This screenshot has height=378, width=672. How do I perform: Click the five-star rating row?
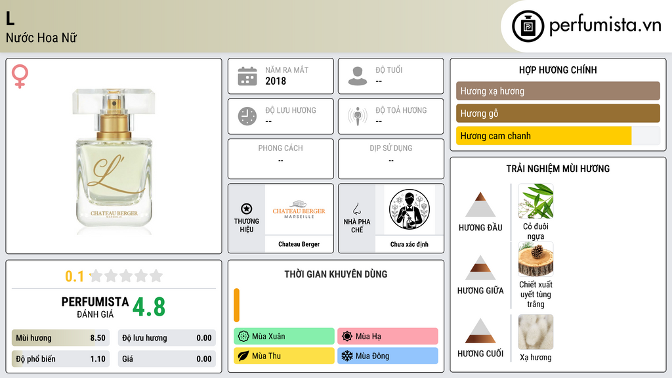127,276
